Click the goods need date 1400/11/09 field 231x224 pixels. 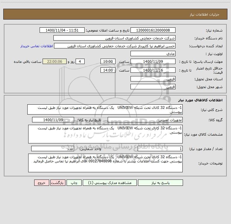[x=53, y=120]
